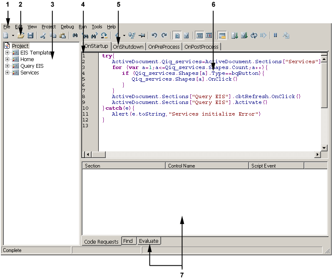
Task: Open the Find dialog with the binoculars icon
Action: tap(75, 35)
